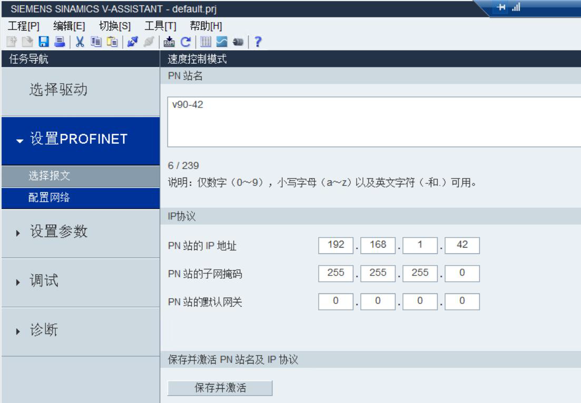Click into the PN 站名 text box
The image size is (581, 403).
pos(374,122)
